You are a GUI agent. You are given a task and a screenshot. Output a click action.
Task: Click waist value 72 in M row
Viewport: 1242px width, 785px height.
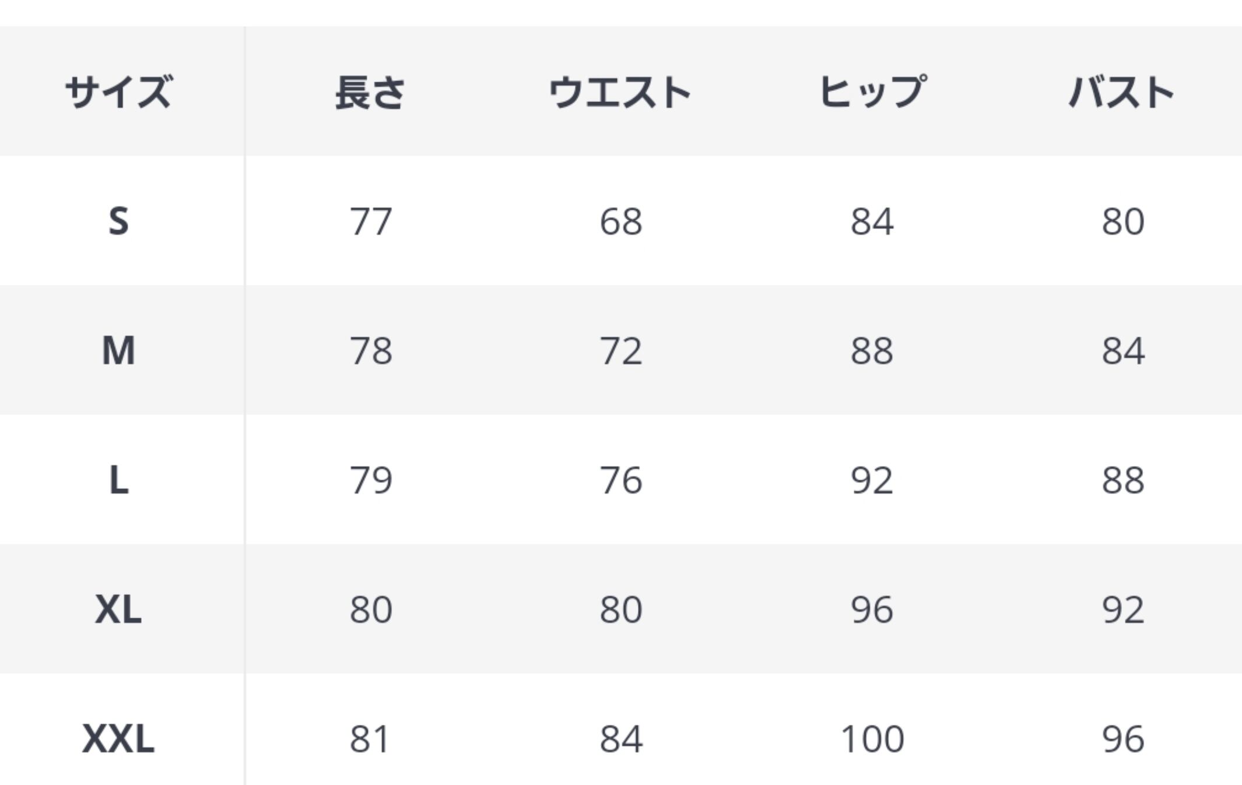pos(621,351)
